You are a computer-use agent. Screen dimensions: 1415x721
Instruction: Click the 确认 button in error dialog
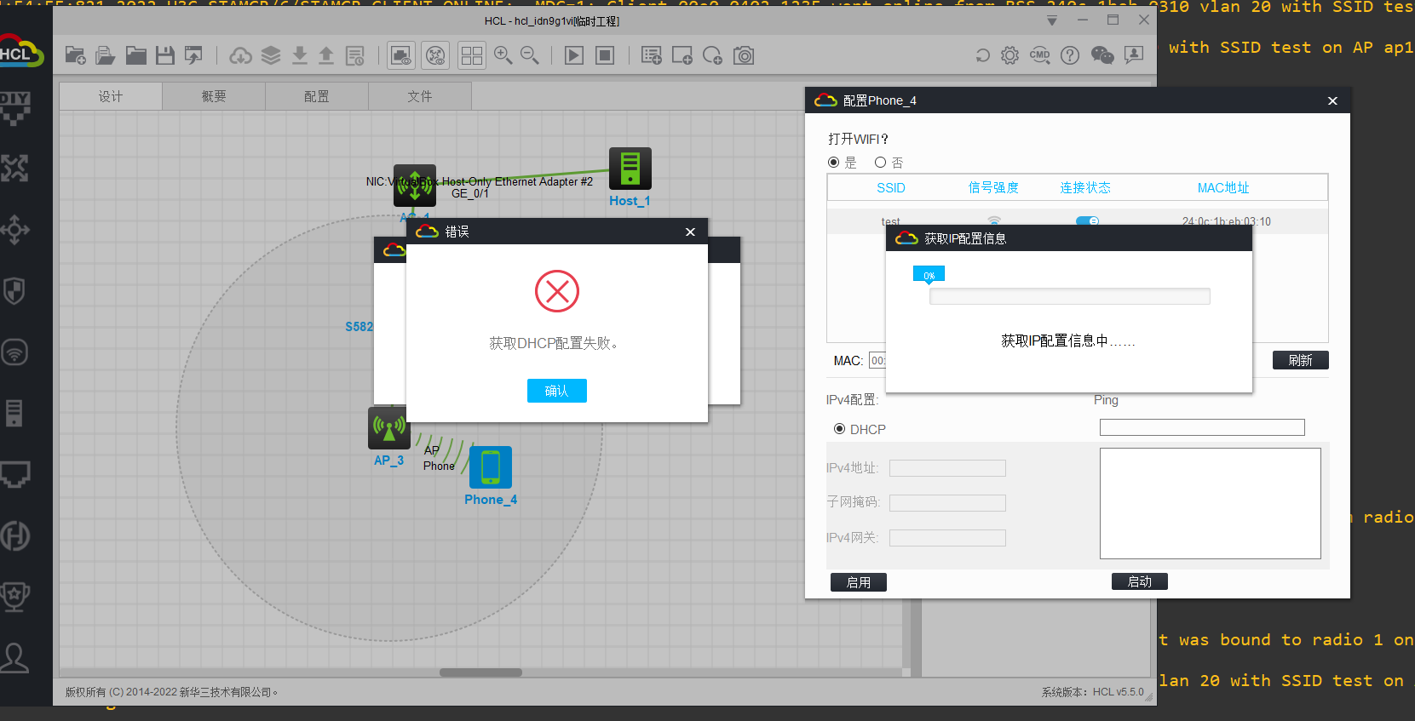tap(557, 391)
